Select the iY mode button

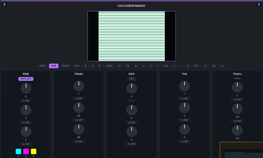tap(174, 66)
